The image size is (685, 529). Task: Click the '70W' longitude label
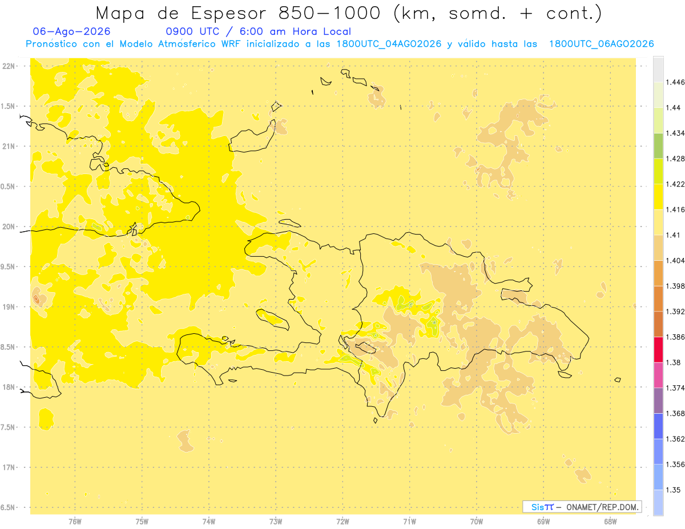tap(476, 522)
